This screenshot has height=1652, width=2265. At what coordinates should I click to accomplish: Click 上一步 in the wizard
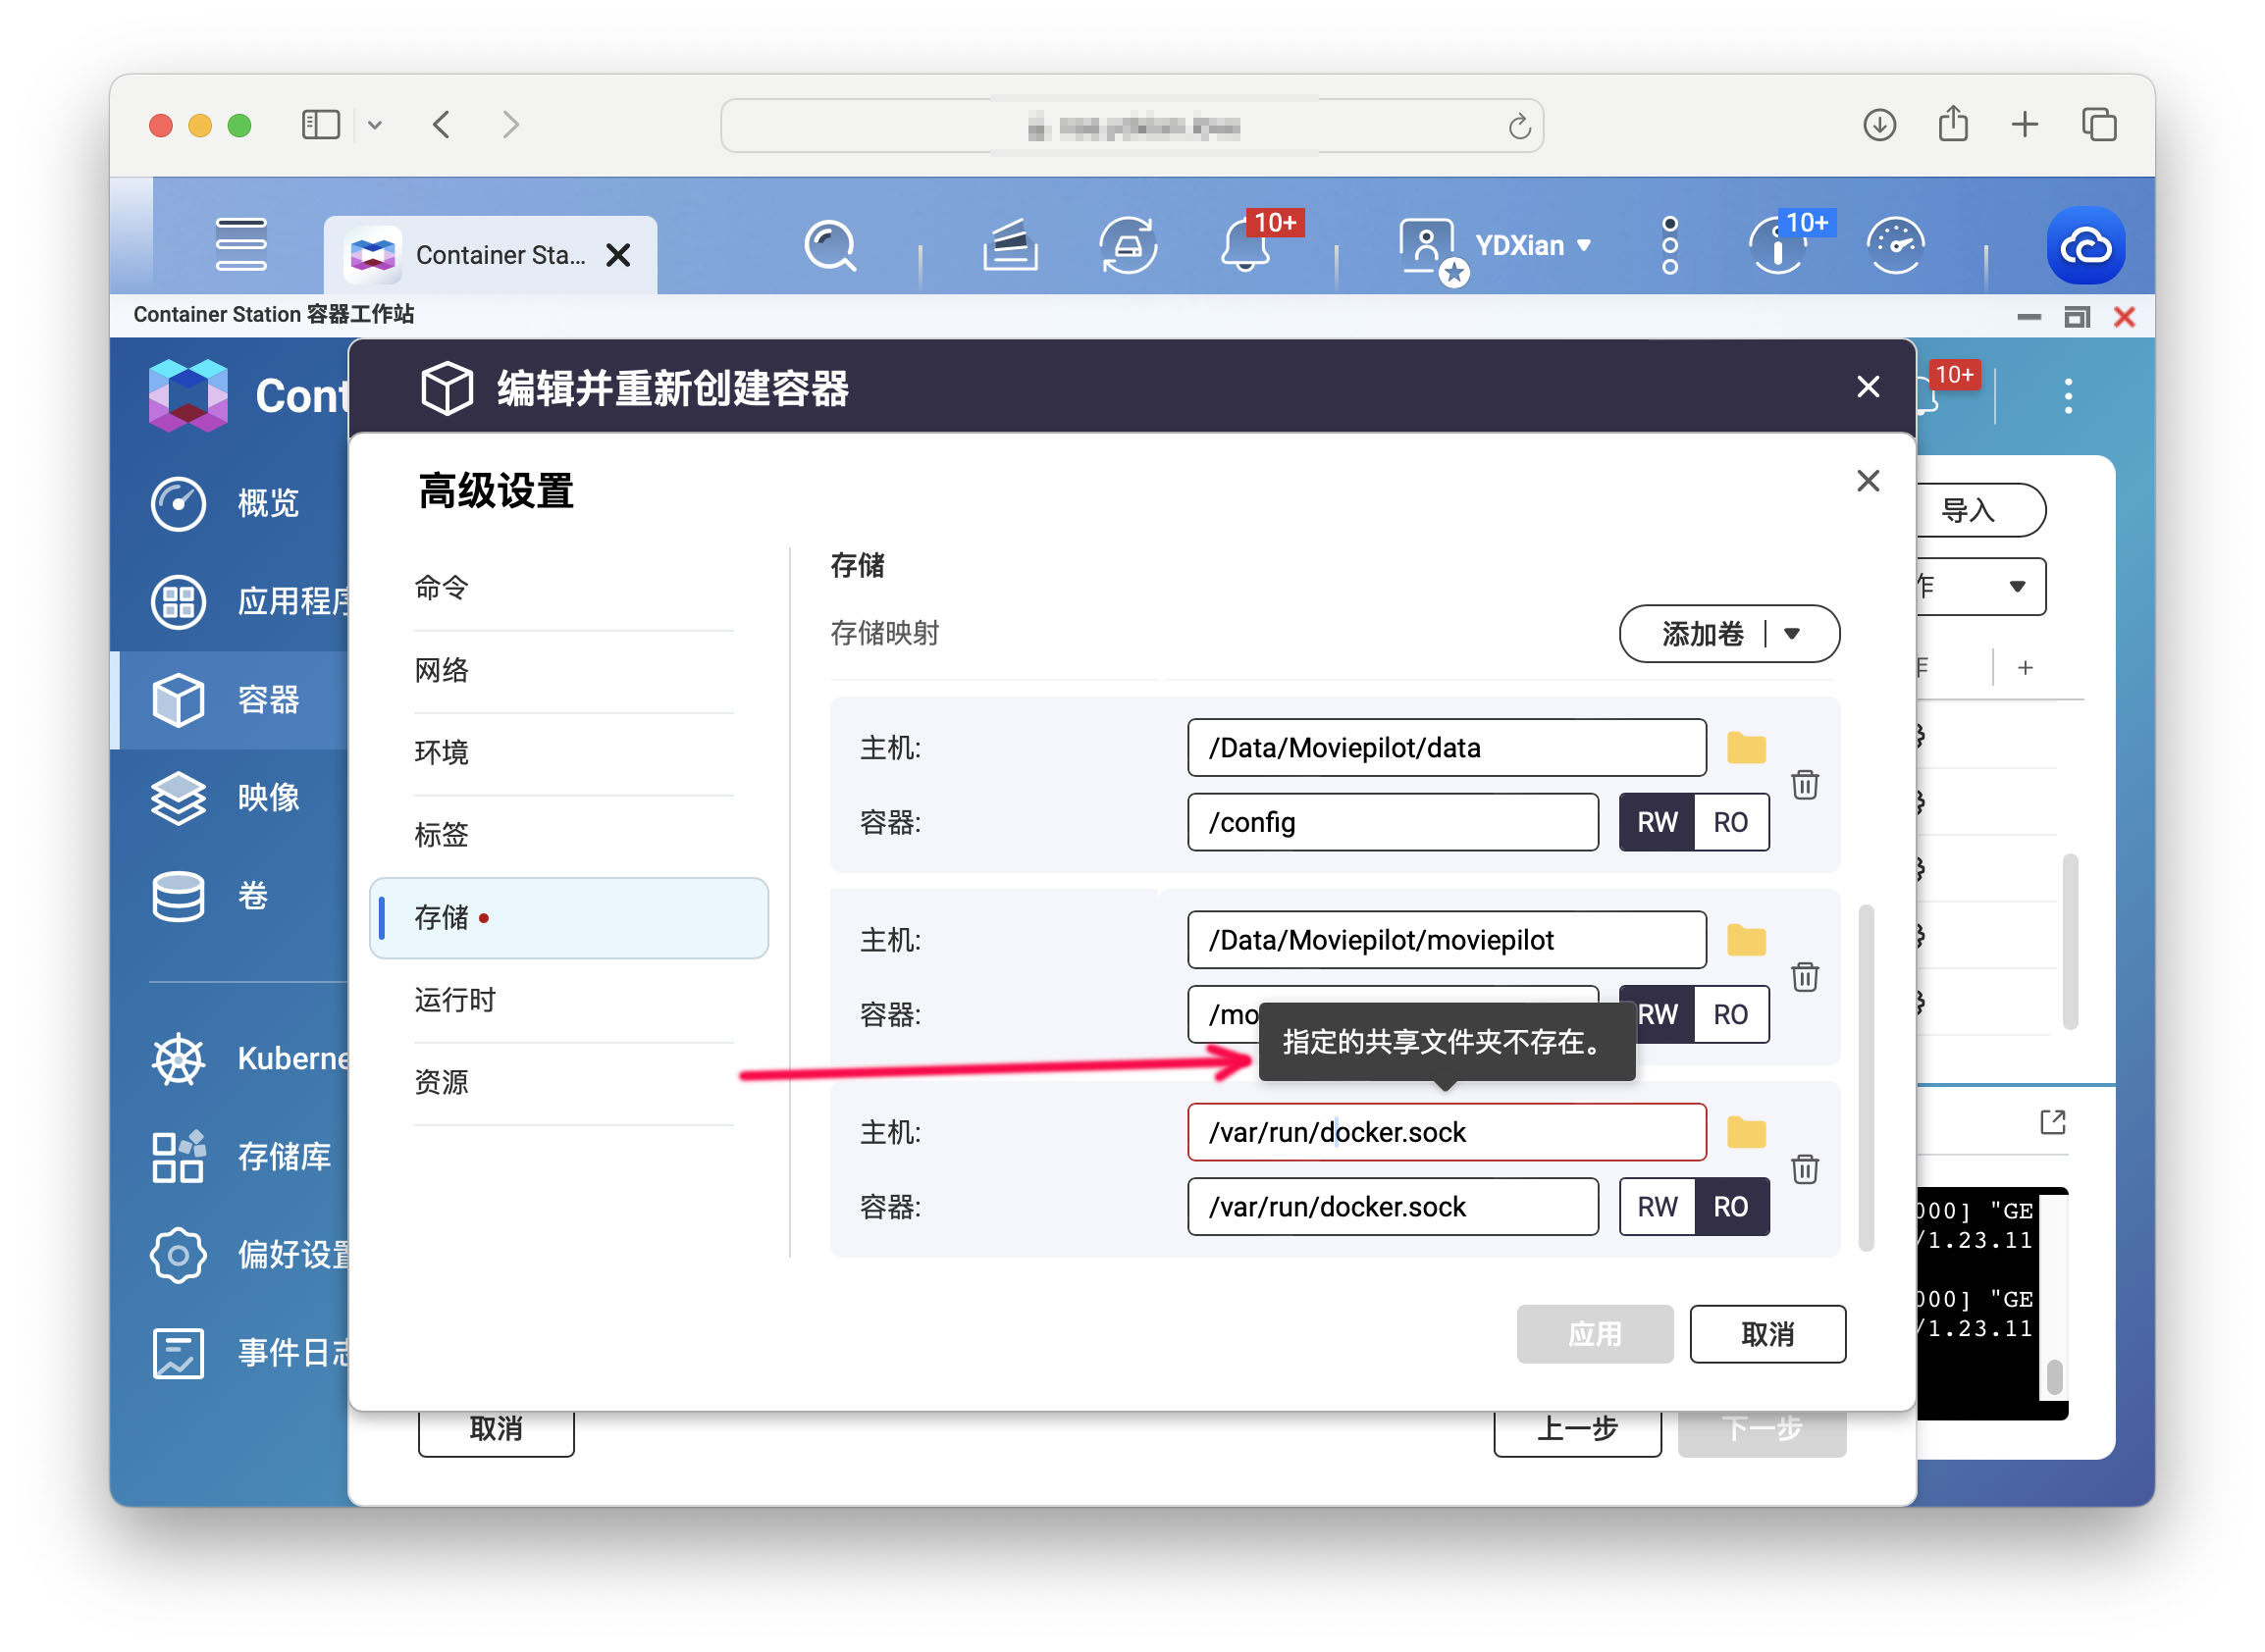pos(1578,1430)
